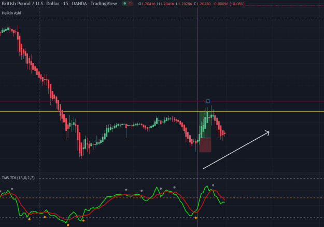Select the Heikin Ashi legend label
This screenshot has height=227, width=324.
pyautogui.click(x=11, y=13)
